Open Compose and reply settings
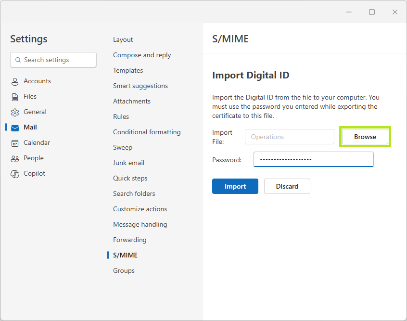 pyautogui.click(x=142, y=55)
